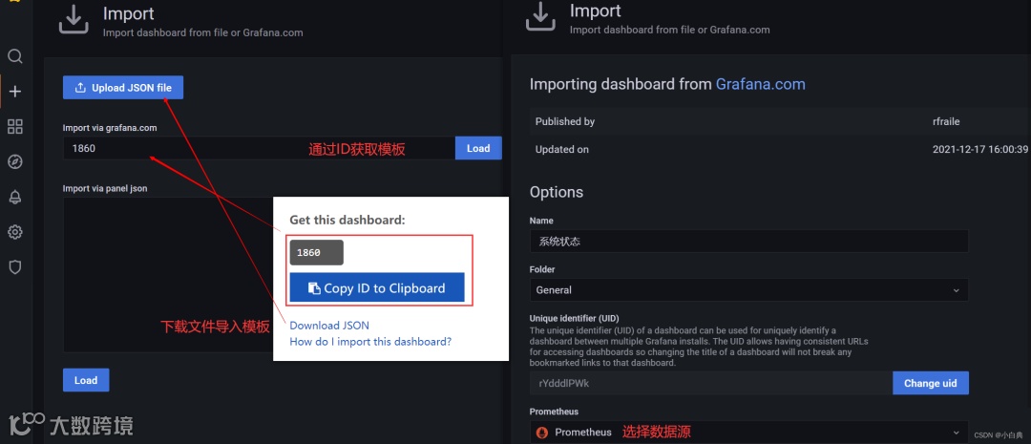Follow the Grafana.com link in heading
1031x444 pixels.
(760, 84)
